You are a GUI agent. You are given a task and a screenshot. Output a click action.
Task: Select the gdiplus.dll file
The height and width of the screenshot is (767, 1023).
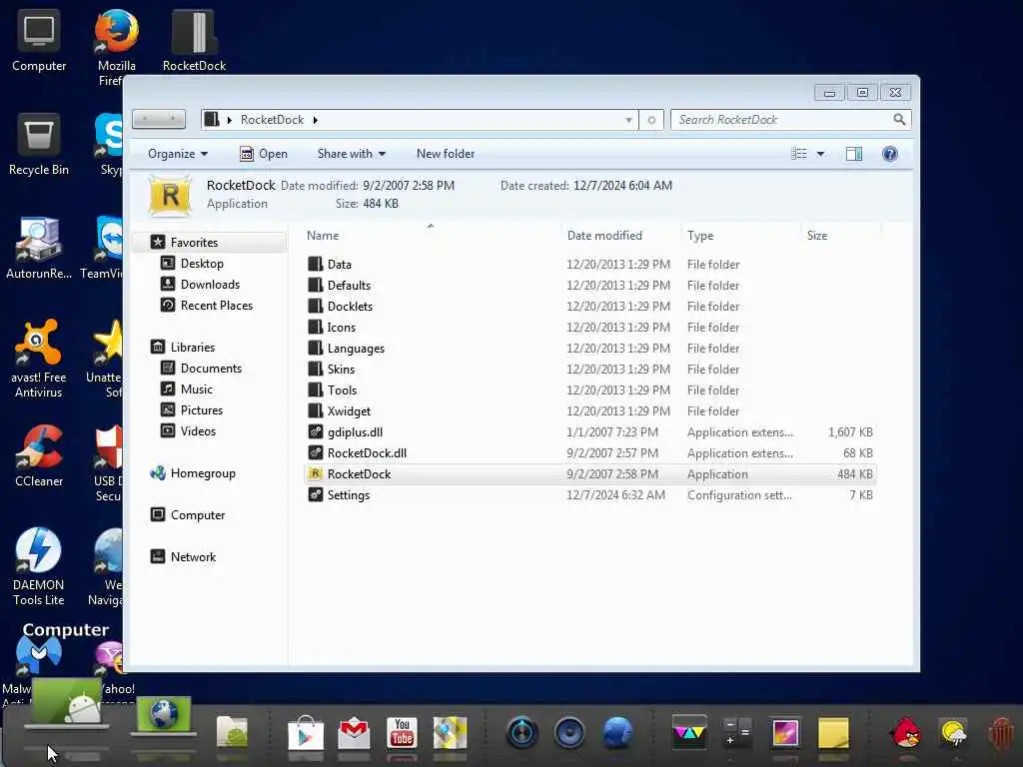click(x=589, y=431)
